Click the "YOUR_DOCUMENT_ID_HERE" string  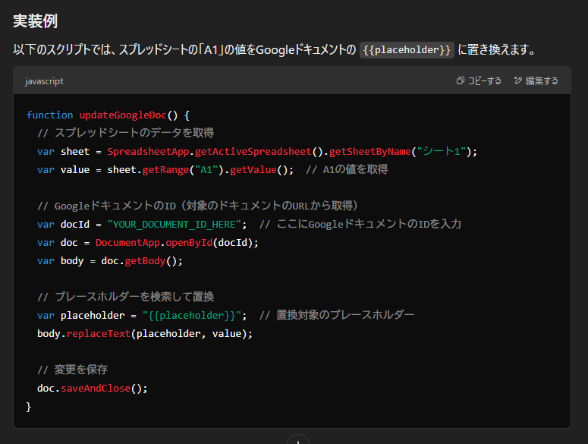click(x=174, y=224)
